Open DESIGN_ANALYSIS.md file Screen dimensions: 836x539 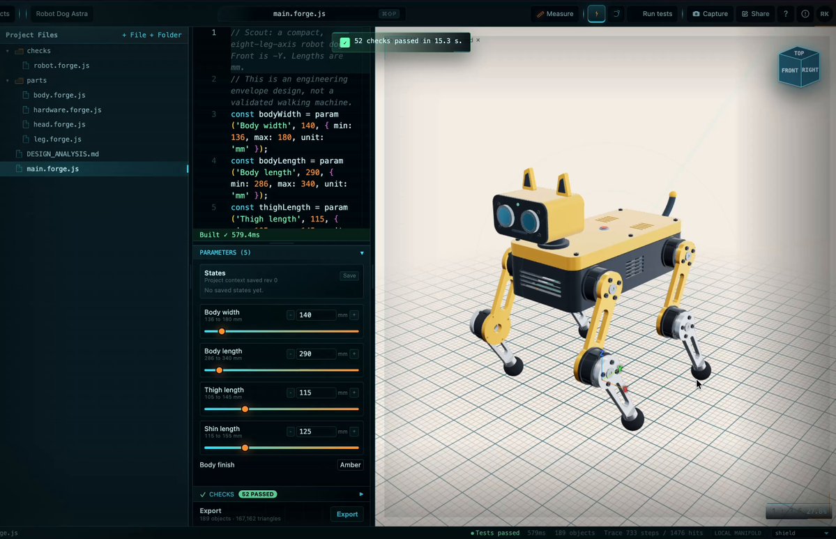62,154
